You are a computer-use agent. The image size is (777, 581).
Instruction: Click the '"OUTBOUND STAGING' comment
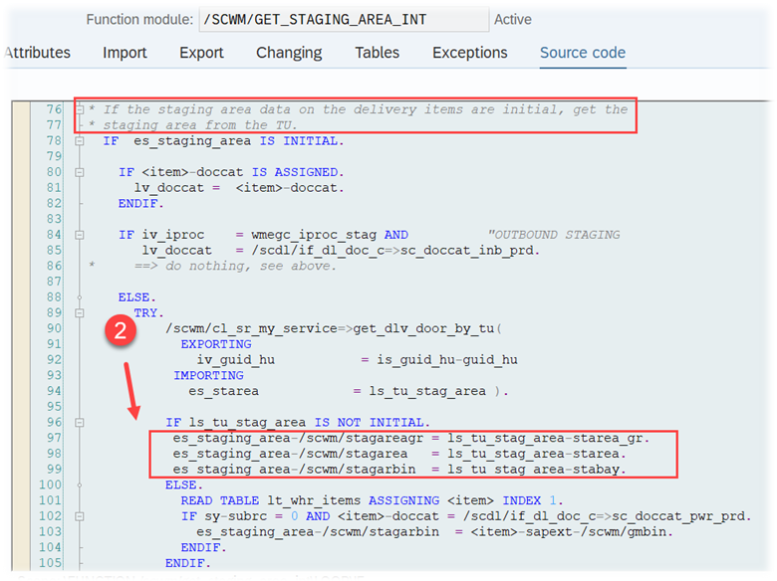pos(554,235)
